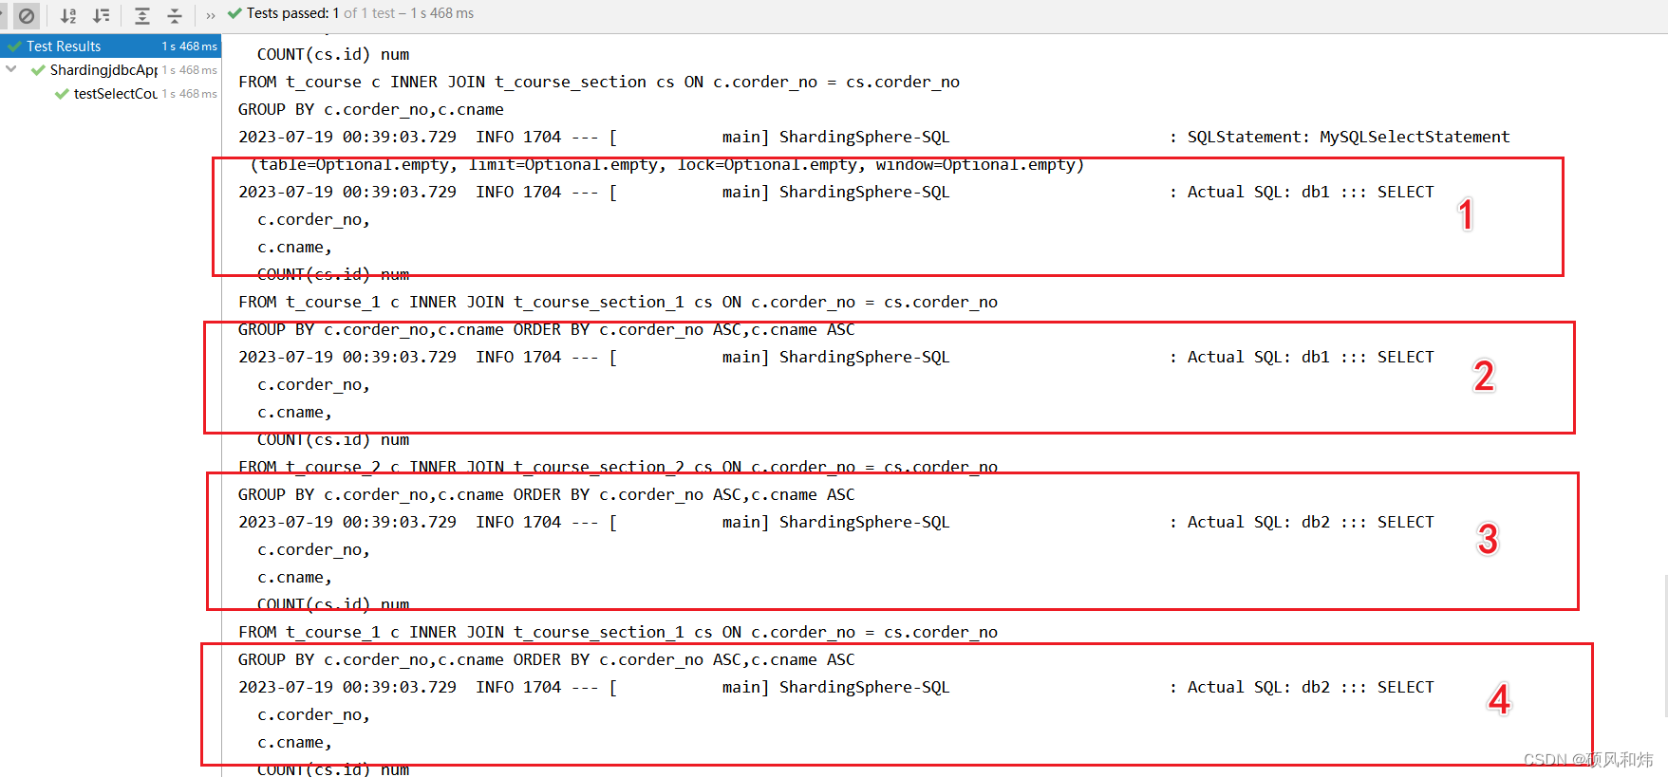Click the green check beside testSelectCou

tap(62, 94)
